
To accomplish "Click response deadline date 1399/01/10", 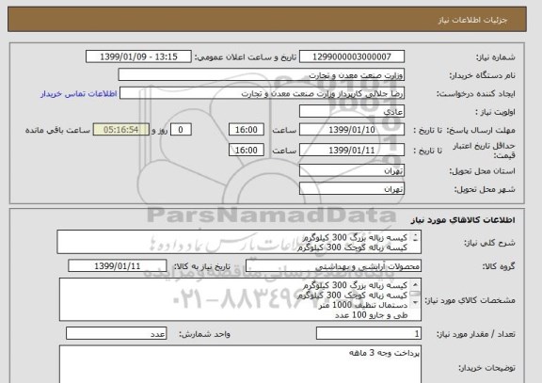I will coord(352,130).
